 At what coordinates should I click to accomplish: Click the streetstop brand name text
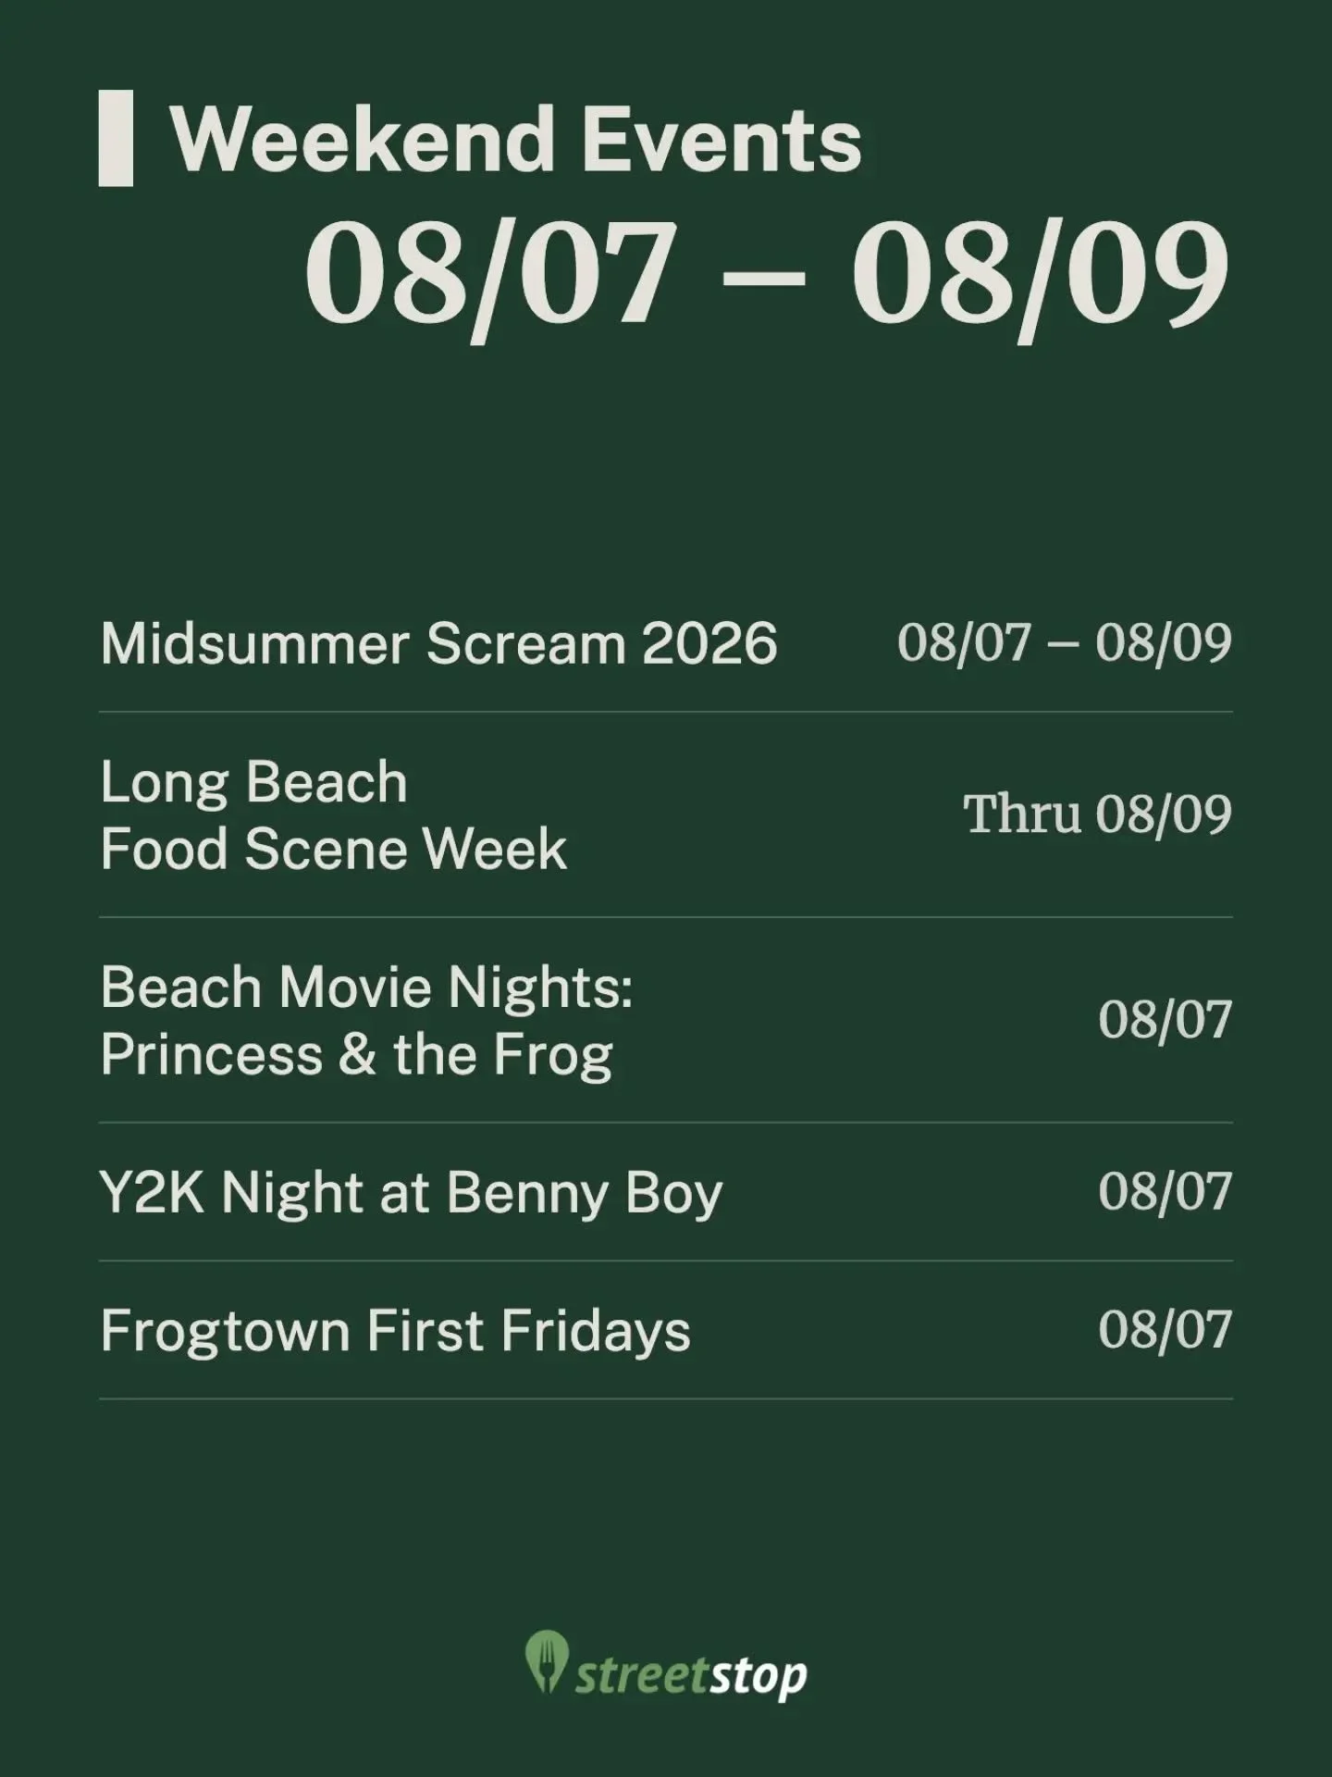point(691,1676)
